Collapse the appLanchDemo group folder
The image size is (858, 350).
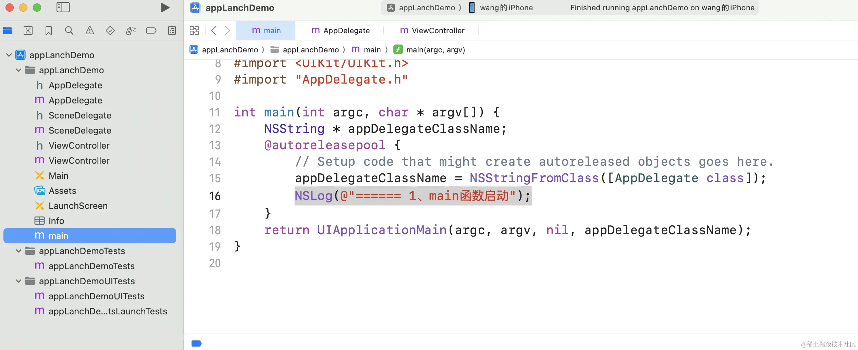(x=19, y=70)
